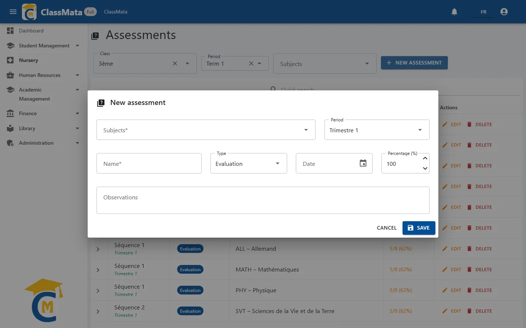526x328 pixels.
Task: Expand the MATH – Mathématiques row
Action: point(98,270)
